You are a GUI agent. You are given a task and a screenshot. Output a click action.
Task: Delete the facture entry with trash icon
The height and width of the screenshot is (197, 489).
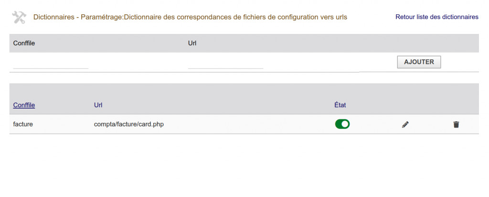(456, 125)
